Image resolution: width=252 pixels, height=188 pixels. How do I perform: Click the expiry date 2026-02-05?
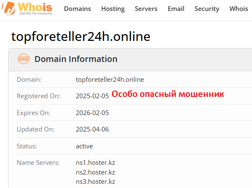(x=92, y=113)
